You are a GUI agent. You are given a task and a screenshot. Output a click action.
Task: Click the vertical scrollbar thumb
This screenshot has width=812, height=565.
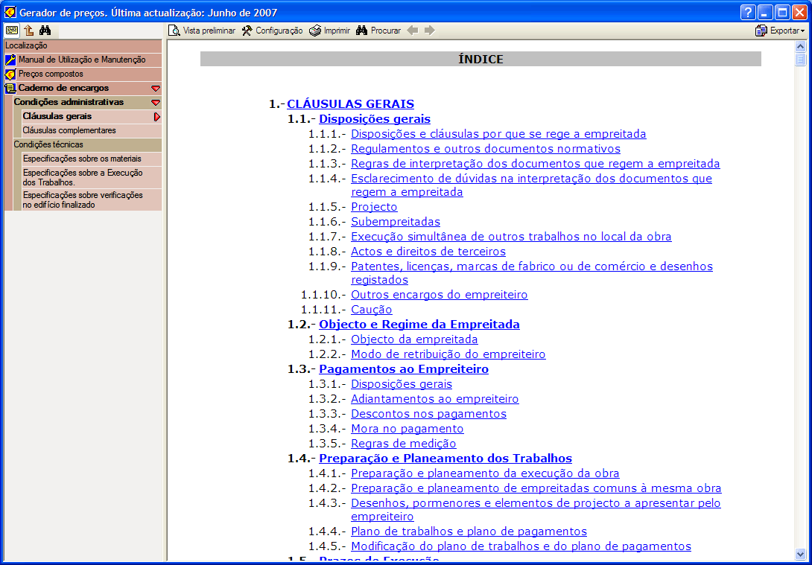[801, 60]
